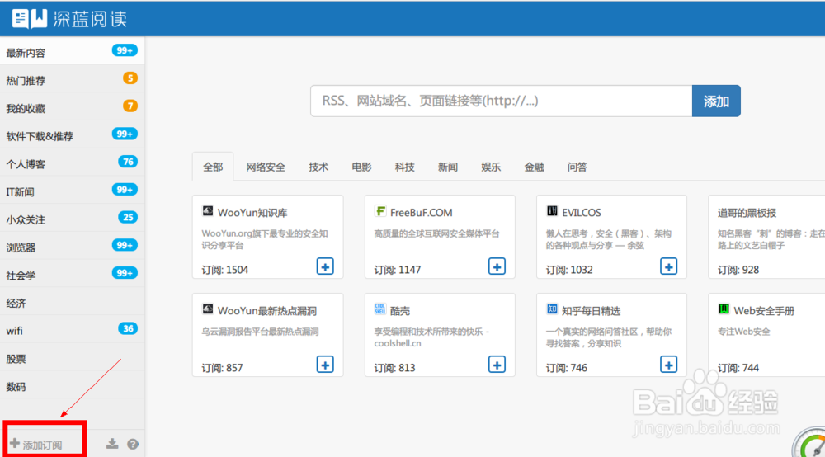Image resolution: width=825 pixels, height=457 pixels.
Task: Subscribe to WooYun知识库 with plus icon
Action: click(325, 266)
